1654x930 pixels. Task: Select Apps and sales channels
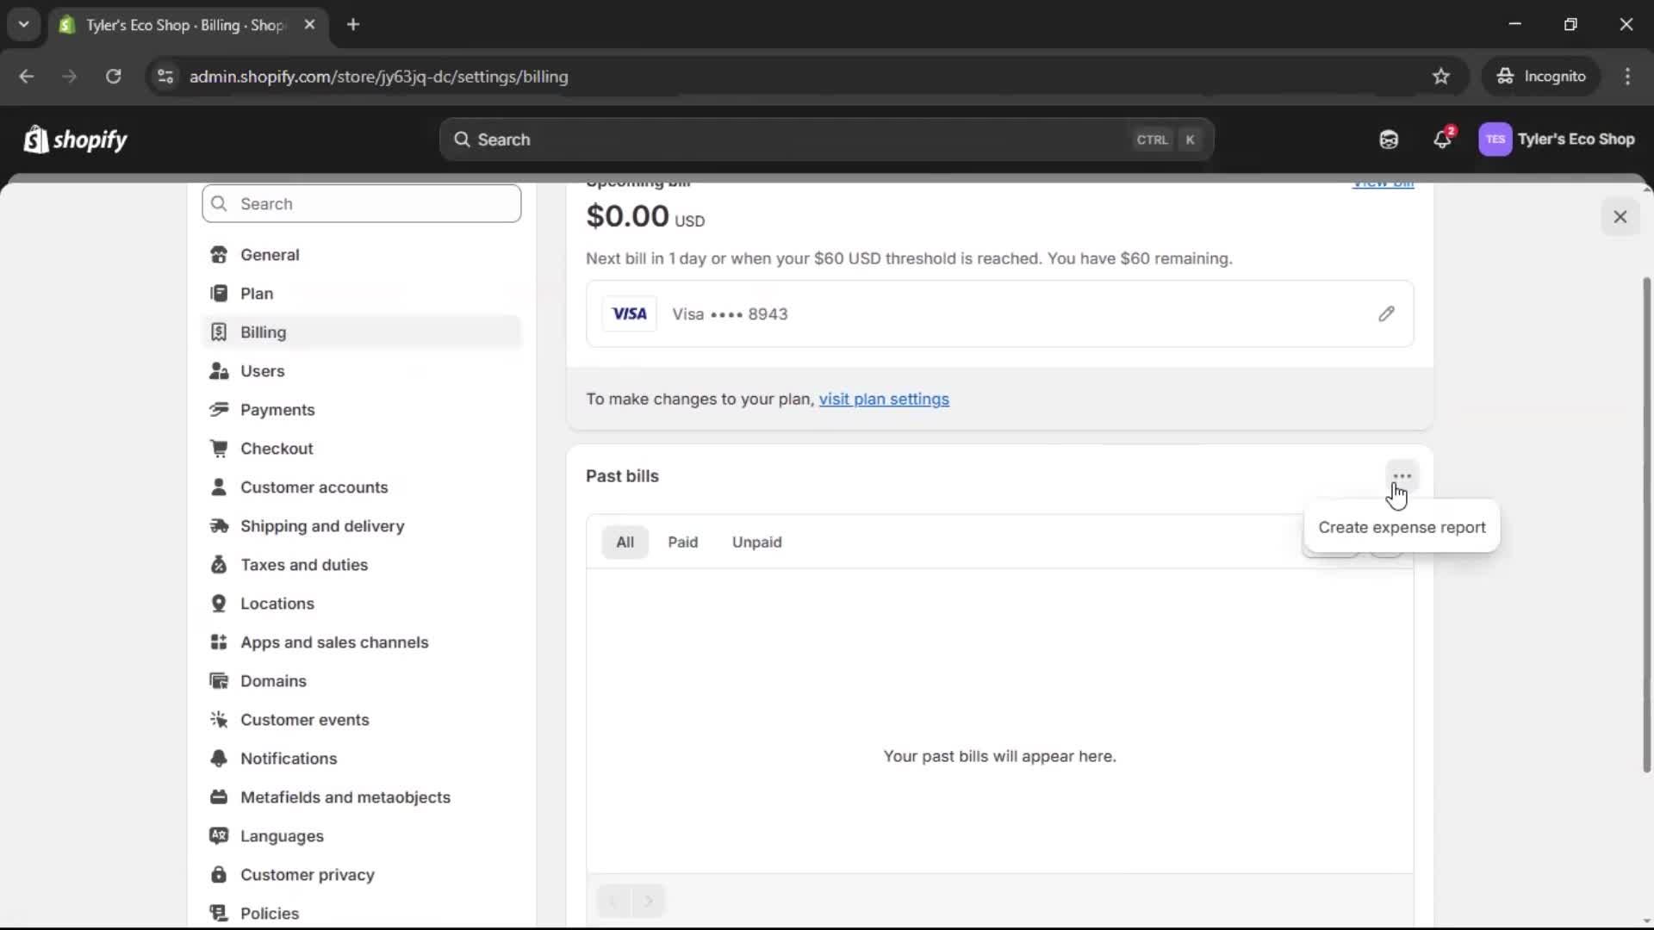tap(335, 642)
